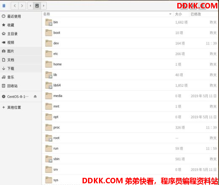Screen dimensions: 219x185
Task: Eject the CentOS-8-1 disc
Action: [x=35, y=97]
